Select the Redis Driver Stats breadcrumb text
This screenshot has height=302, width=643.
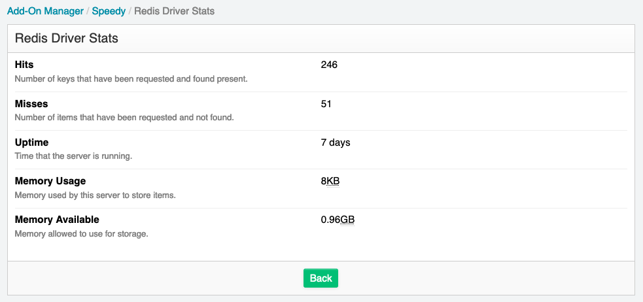[x=174, y=11]
